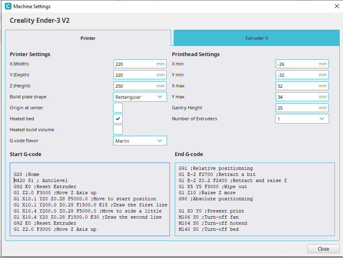Click the 'G-code flavor' label
Viewport: 343px width, 258px height.
tap(24, 141)
